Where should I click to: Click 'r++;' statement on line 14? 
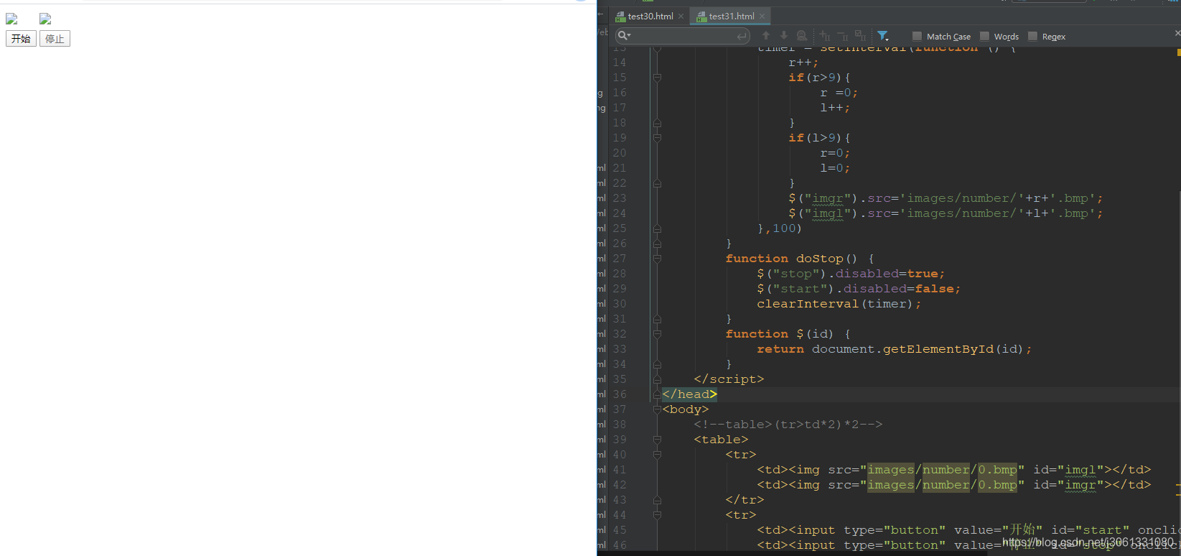(803, 62)
